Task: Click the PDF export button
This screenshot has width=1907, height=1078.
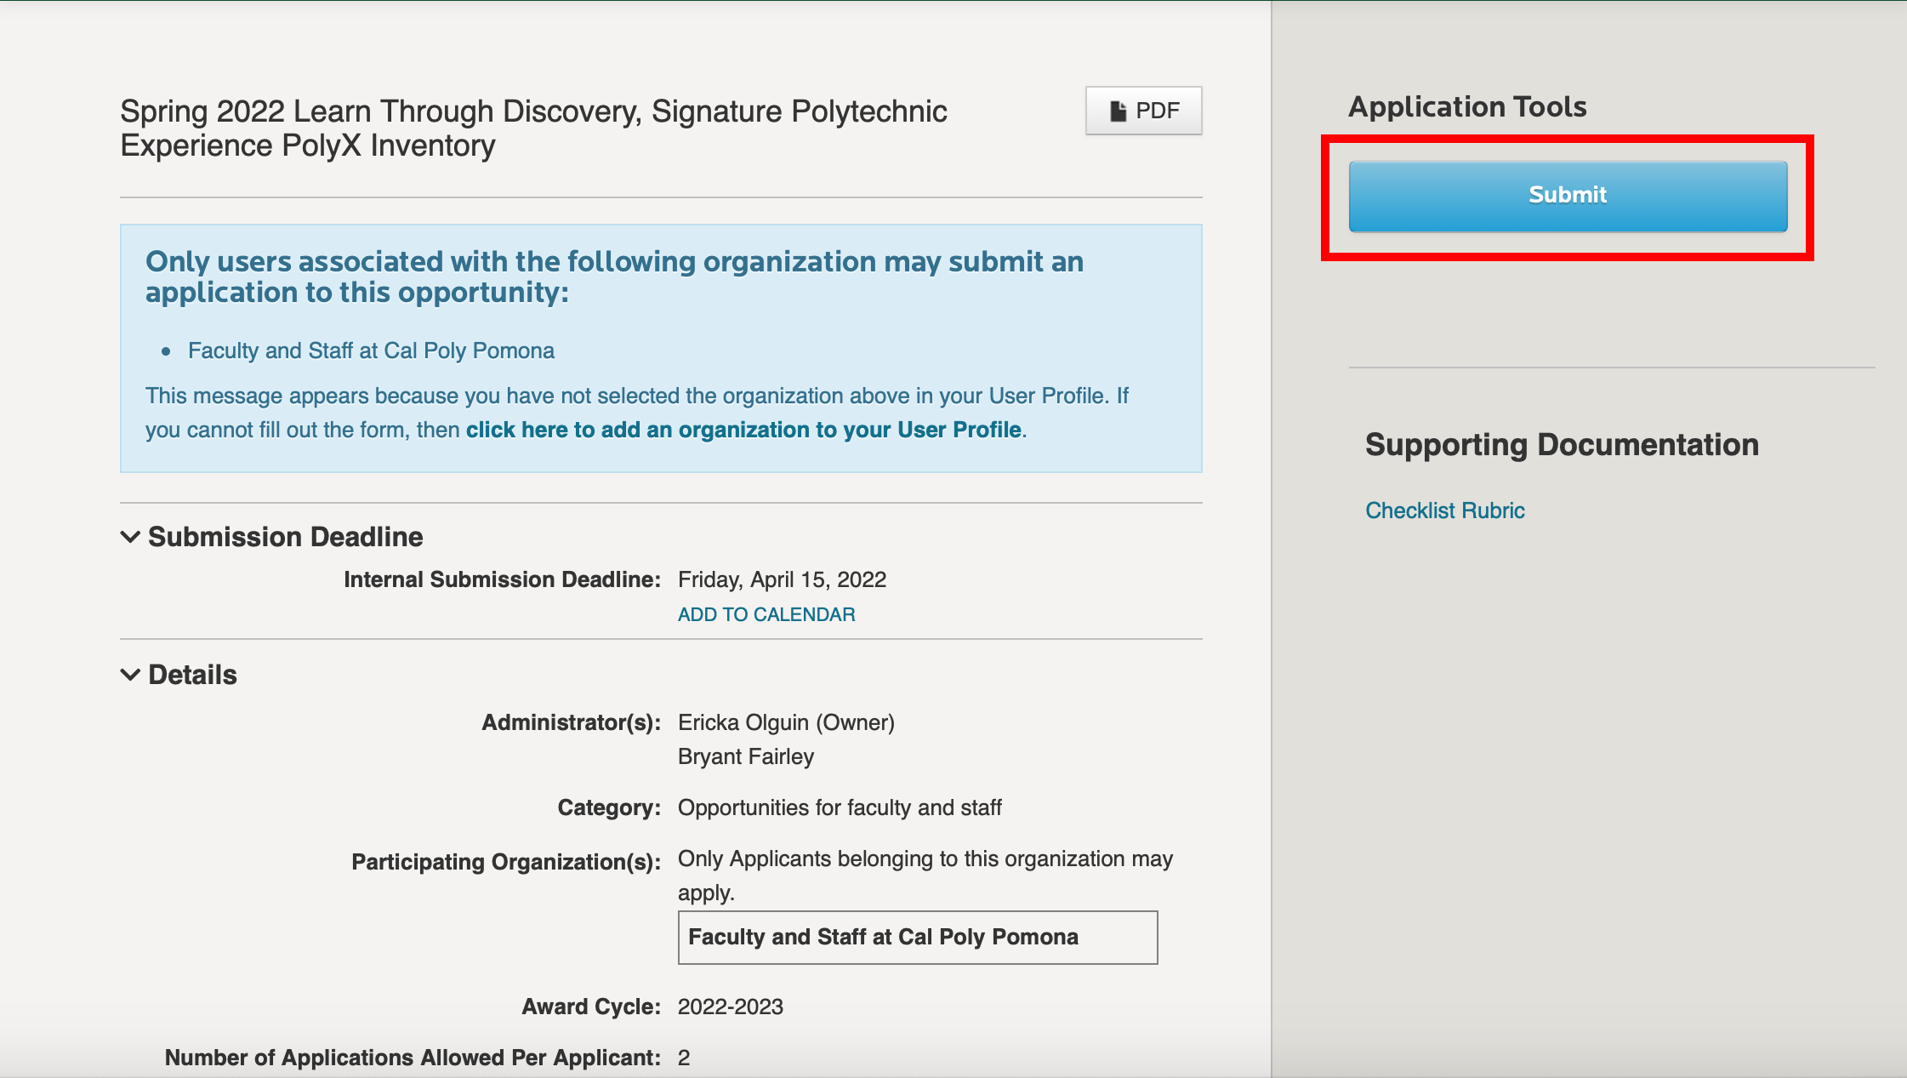Action: [x=1143, y=111]
